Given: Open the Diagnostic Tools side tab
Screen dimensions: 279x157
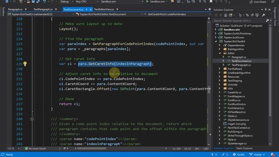Looking at the screenshot, I should click(x=275, y=17).
